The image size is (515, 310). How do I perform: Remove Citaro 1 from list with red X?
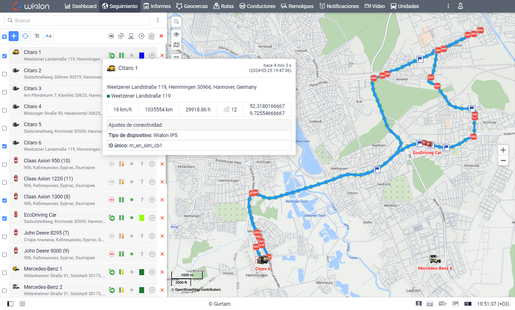click(162, 55)
